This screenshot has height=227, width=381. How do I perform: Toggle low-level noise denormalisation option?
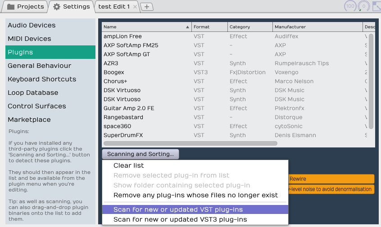pos(331,189)
